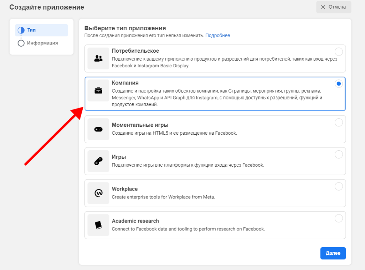Cancel app creation with Отмена
Screen dimensions: 365x270
pyautogui.click(x=333, y=7)
